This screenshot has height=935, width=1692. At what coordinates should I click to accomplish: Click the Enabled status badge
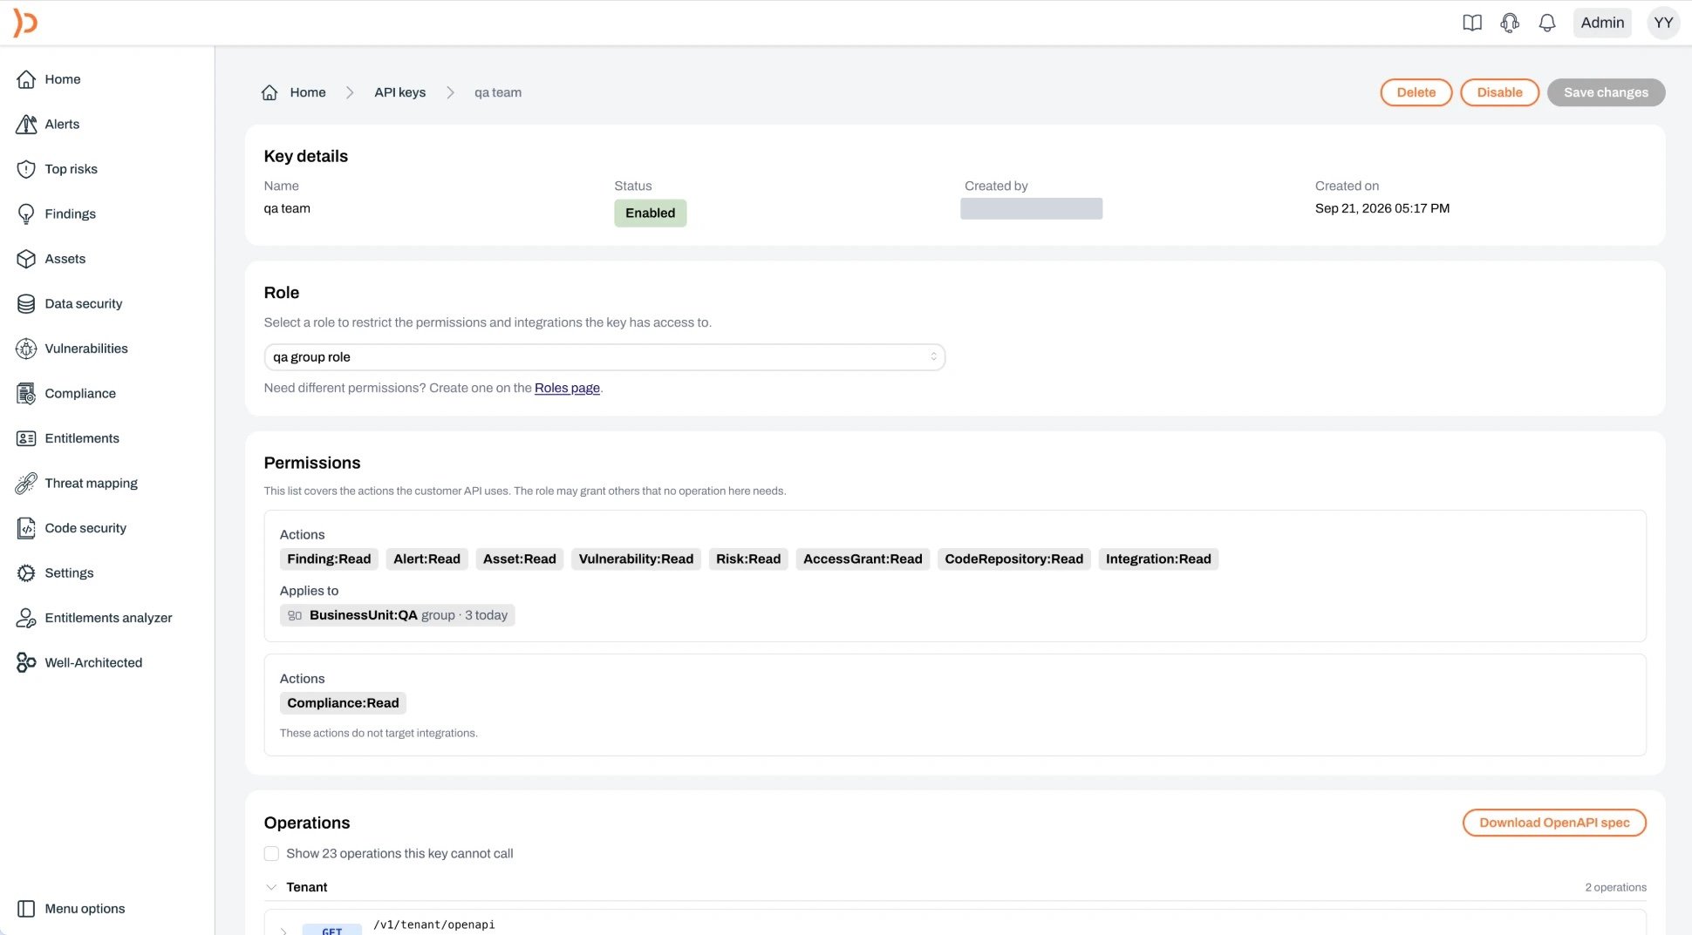[650, 213]
